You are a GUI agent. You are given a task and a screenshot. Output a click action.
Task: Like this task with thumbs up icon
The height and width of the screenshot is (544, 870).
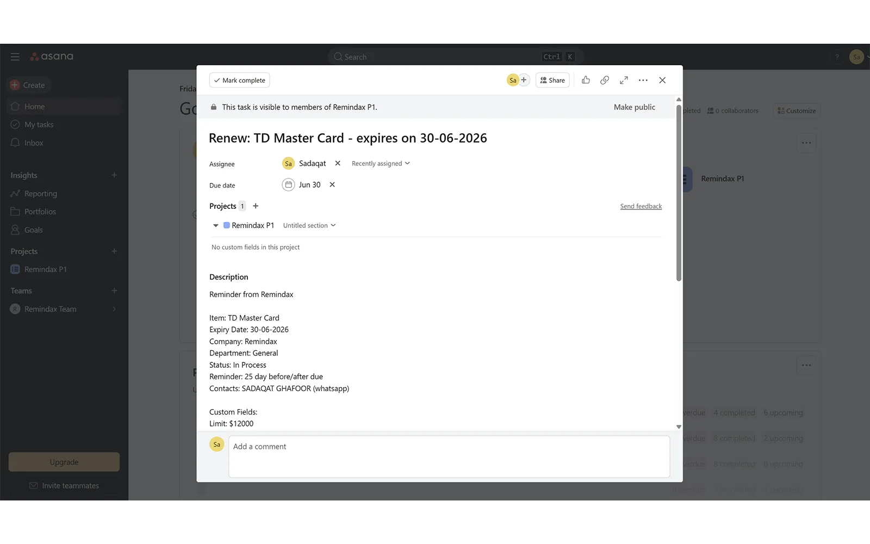click(586, 80)
